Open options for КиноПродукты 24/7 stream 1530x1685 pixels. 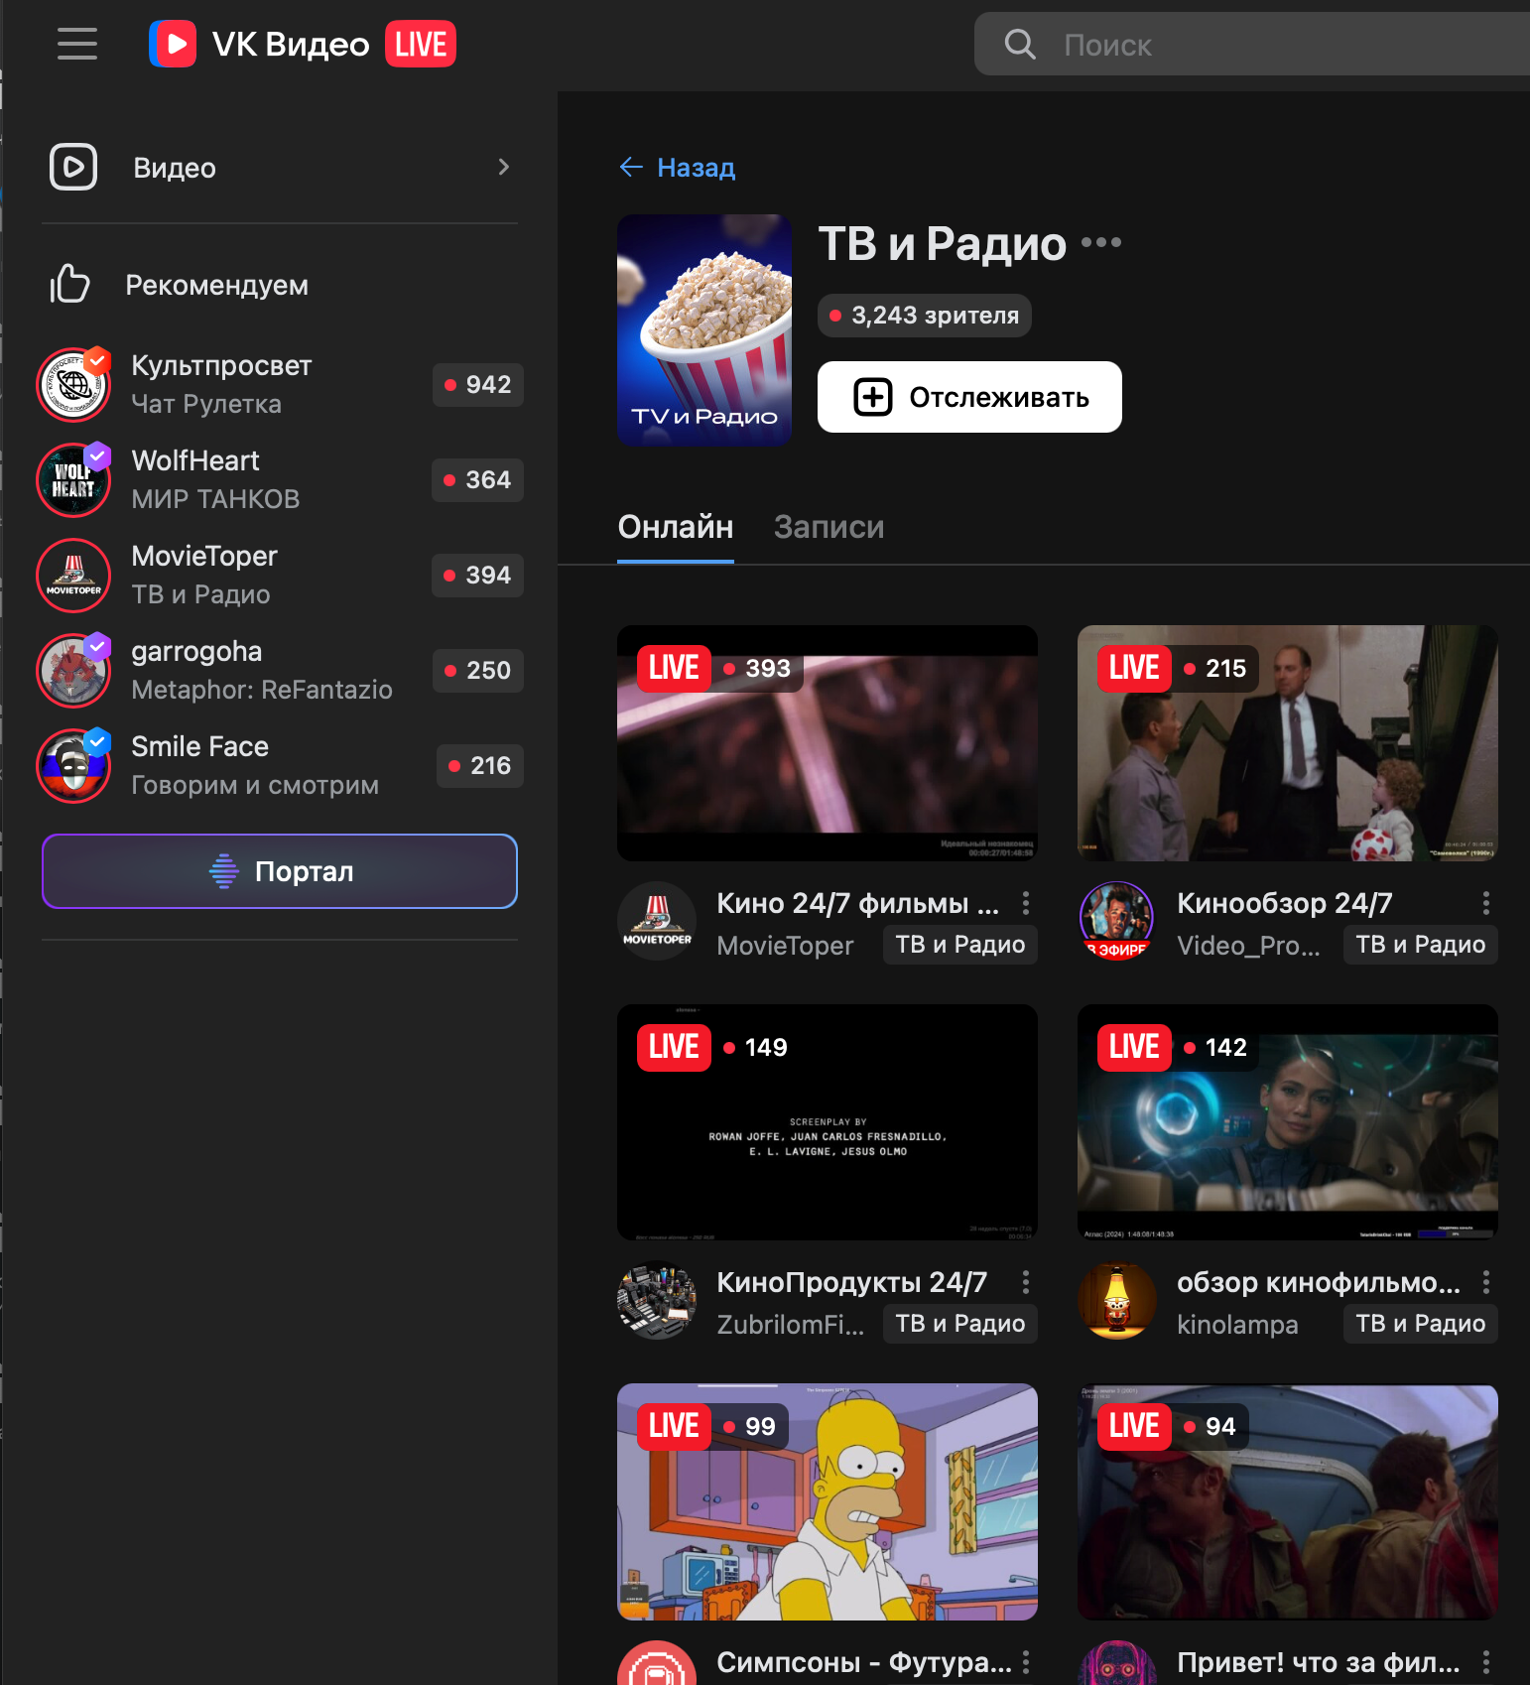tap(1026, 1282)
